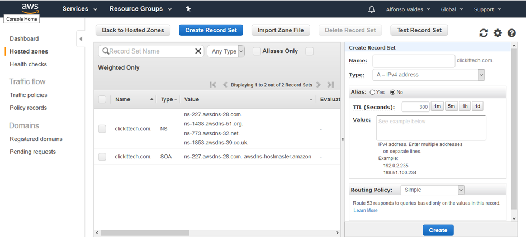
Task: Open the Services menu
Action: [79, 9]
